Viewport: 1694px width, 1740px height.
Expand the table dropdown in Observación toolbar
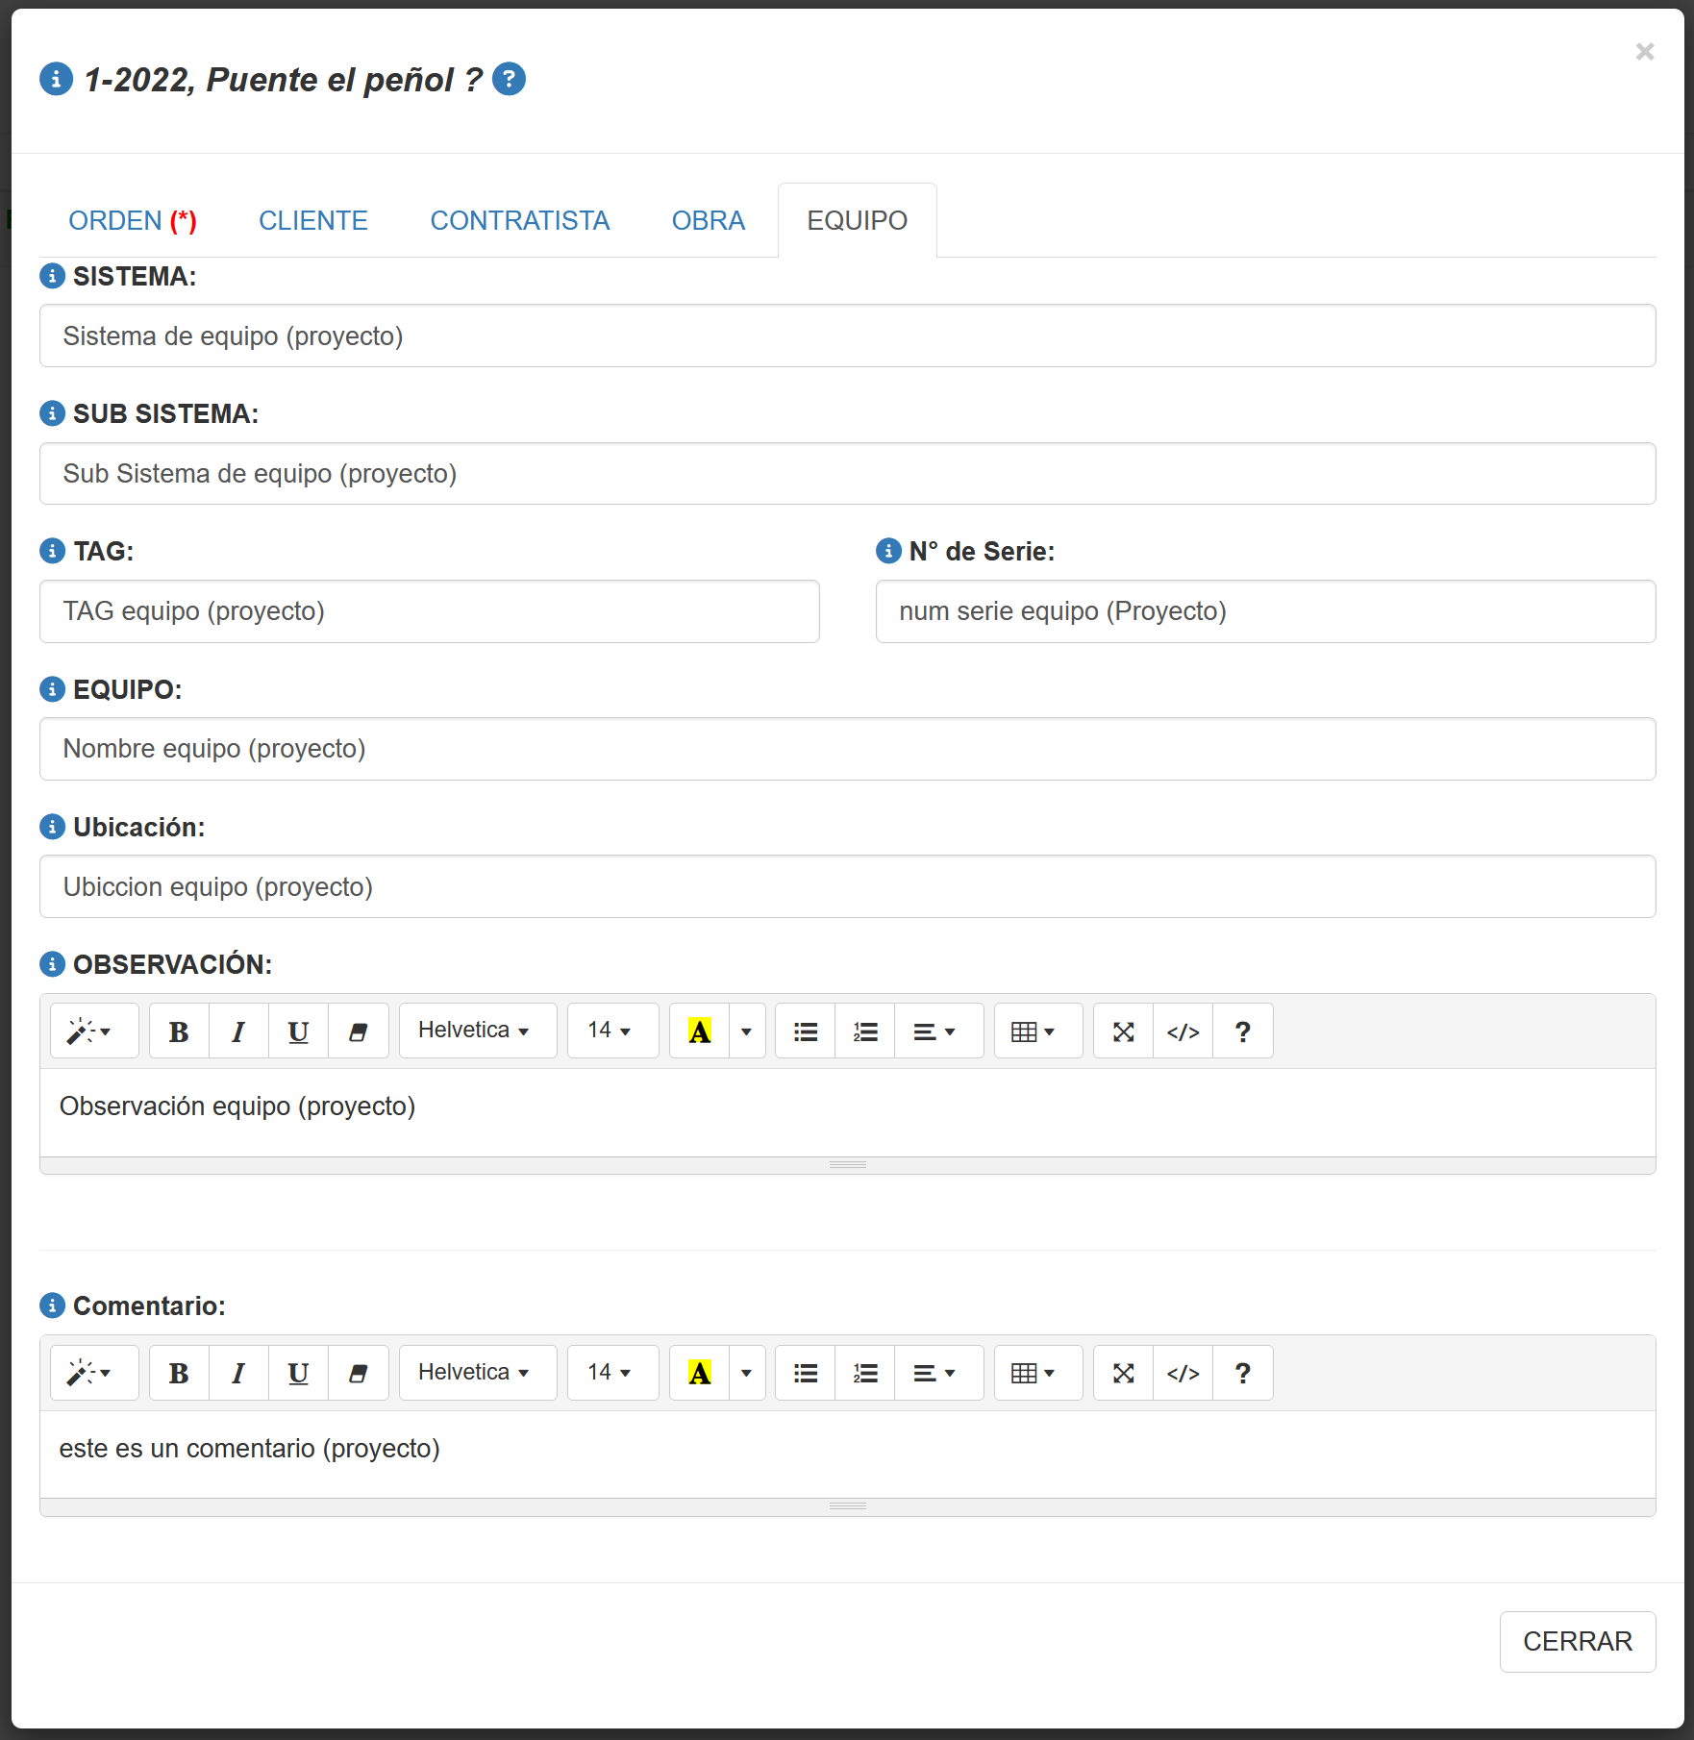(x=1036, y=1032)
